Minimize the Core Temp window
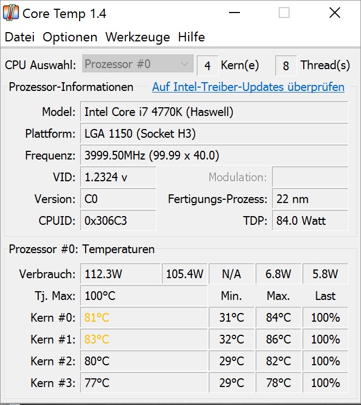Viewport: 361px width, 405px height. tap(233, 13)
